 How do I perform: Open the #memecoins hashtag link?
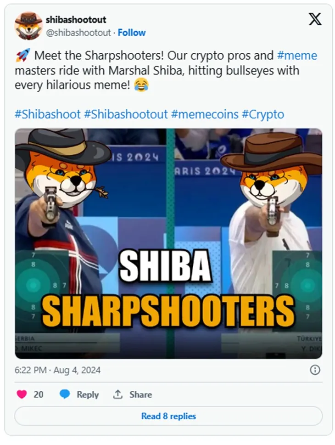tap(205, 114)
